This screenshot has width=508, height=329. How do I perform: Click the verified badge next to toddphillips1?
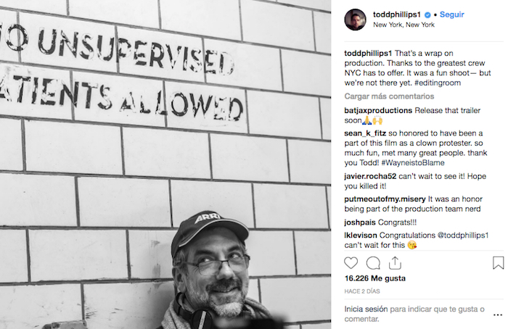[429, 14]
